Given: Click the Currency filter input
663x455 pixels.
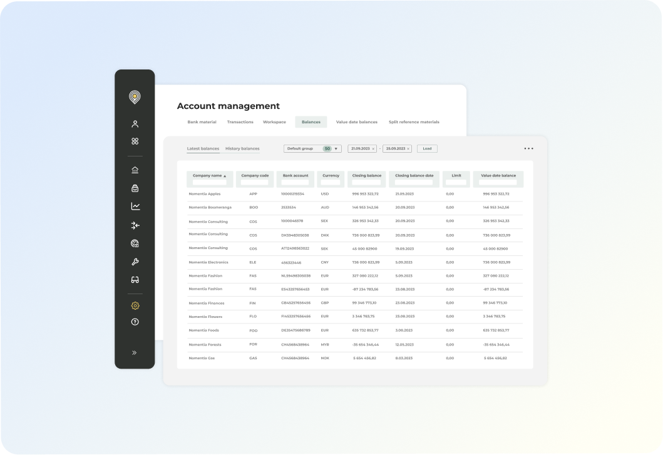Looking at the screenshot, I should point(331,182).
